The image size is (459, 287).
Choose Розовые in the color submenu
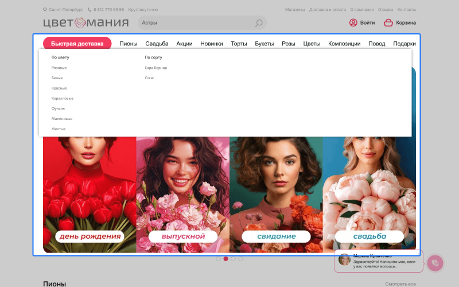pyautogui.click(x=59, y=68)
